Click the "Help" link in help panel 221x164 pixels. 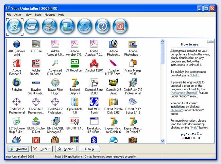(x=194, y=127)
